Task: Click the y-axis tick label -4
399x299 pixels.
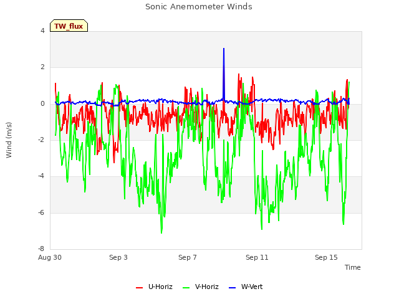Action: tap(41, 176)
